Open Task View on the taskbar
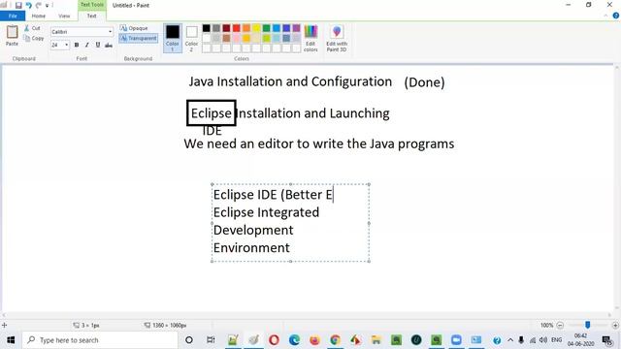621x349 pixels. tap(211, 340)
